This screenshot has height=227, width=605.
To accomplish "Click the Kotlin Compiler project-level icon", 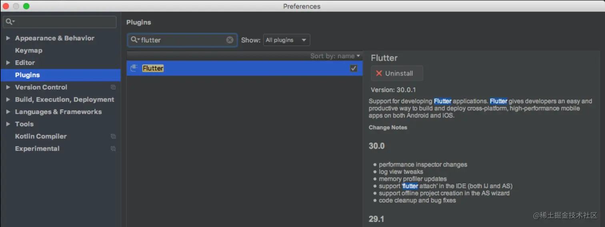I will pyautogui.click(x=113, y=136).
